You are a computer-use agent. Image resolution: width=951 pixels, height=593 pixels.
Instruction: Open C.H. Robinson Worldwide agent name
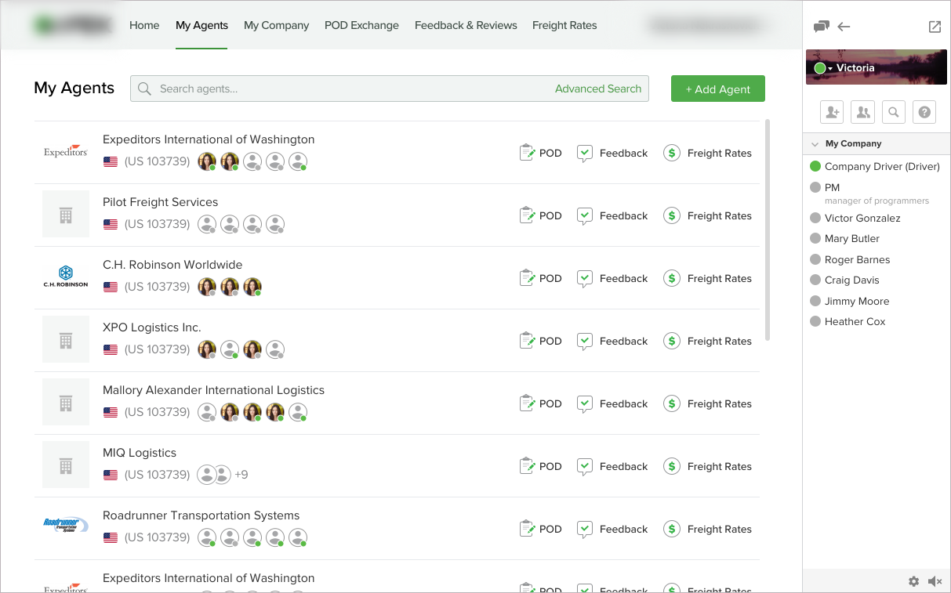pos(172,265)
